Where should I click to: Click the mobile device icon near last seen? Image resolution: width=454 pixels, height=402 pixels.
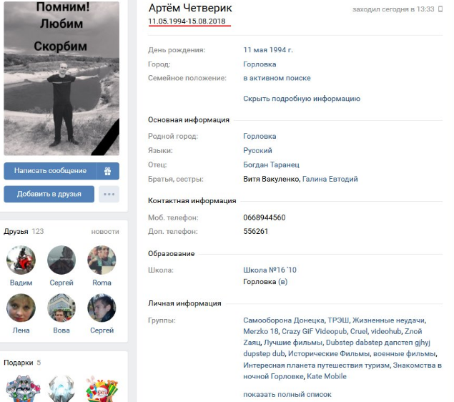tap(440, 9)
